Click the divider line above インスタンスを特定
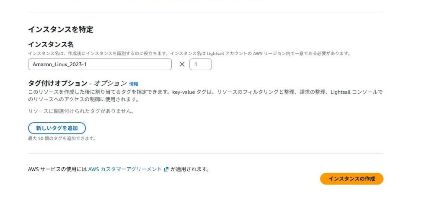Viewport: 429px width, 205px height. click(x=205, y=12)
